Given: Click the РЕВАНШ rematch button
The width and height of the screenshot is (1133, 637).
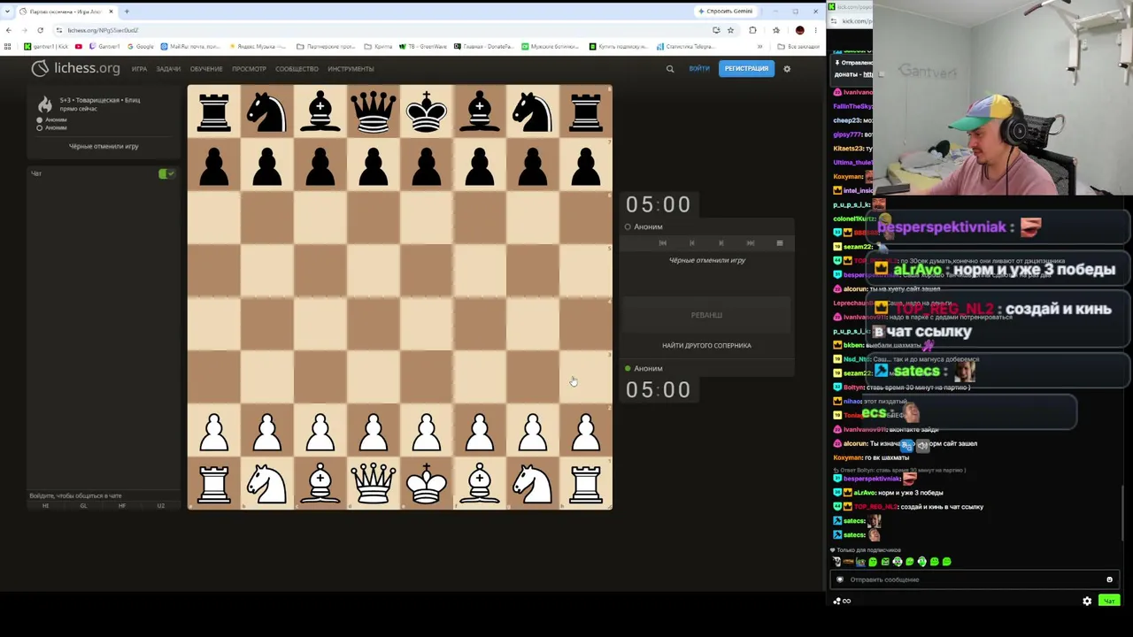Looking at the screenshot, I should 706,315.
